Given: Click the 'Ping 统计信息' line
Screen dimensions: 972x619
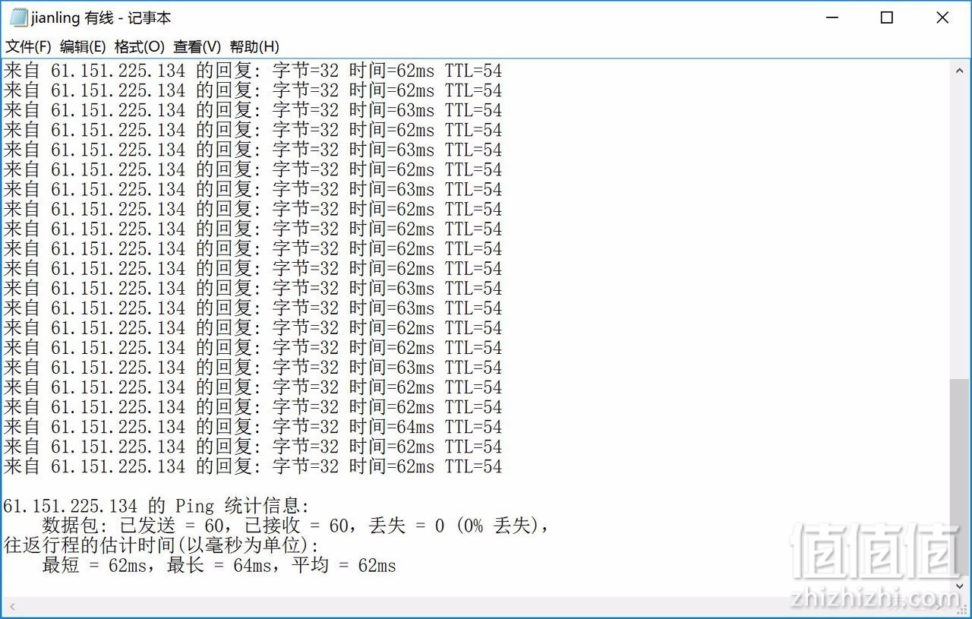Looking at the screenshot, I should pyautogui.click(x=156, y=506).
